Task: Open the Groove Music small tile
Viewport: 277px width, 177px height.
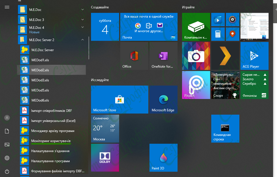Action: (x=233, y=20)
